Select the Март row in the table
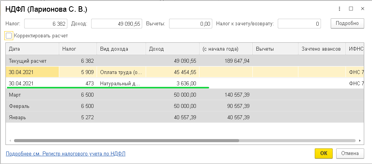Screen dimensions: 372x164 (x=32, y=95)
